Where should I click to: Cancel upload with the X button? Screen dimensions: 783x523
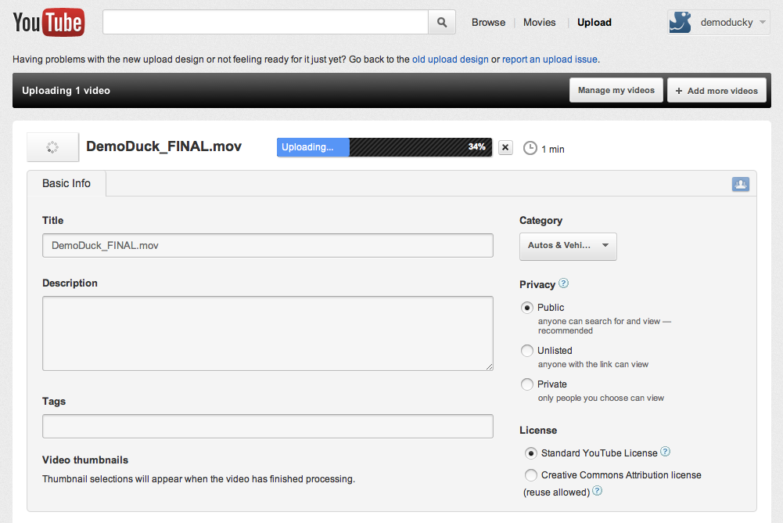[505, 147]
